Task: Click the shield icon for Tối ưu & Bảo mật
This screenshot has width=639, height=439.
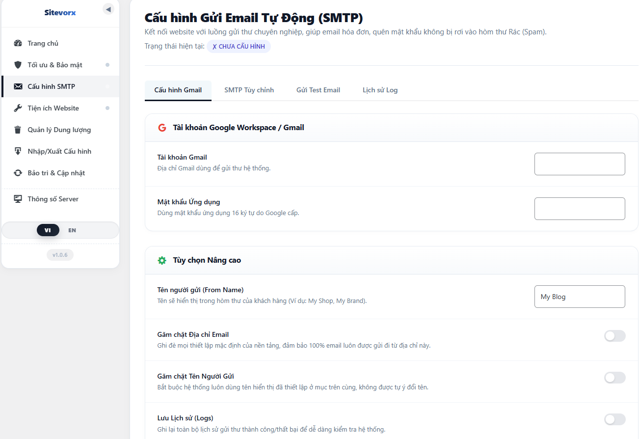Action: 18,65
